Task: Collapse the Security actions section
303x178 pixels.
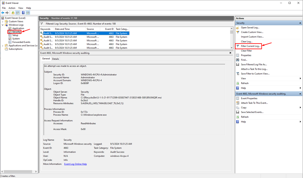Action: (x=300, y=23)
